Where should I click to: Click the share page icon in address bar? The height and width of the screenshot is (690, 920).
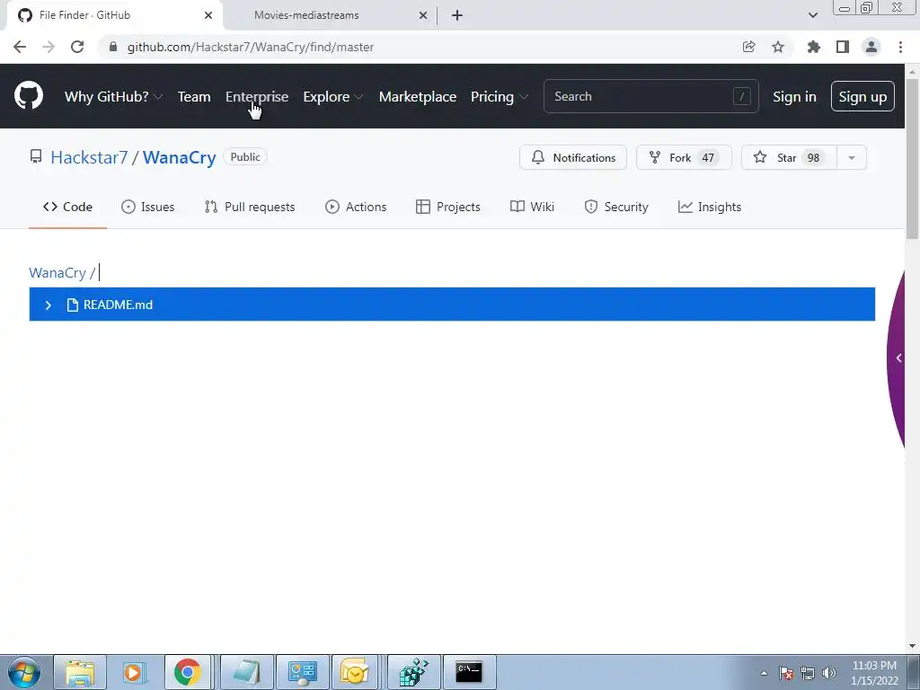tap(748, 47)
